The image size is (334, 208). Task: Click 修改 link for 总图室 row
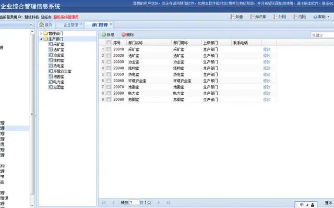pos(267,99)
